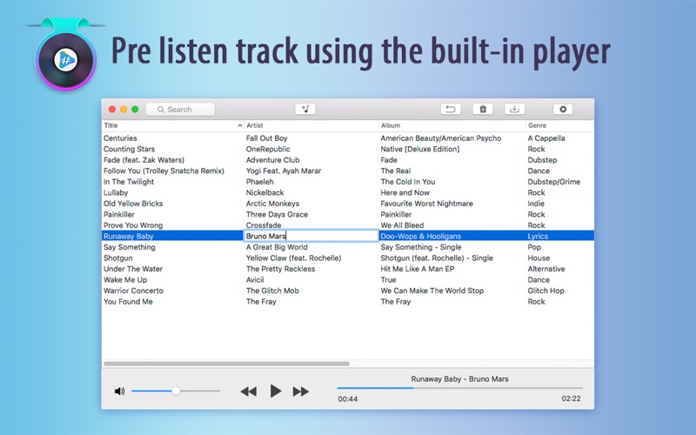696x435 pixels.
Task: Click the OneRepublic artist cell
Action: point(268,149)
